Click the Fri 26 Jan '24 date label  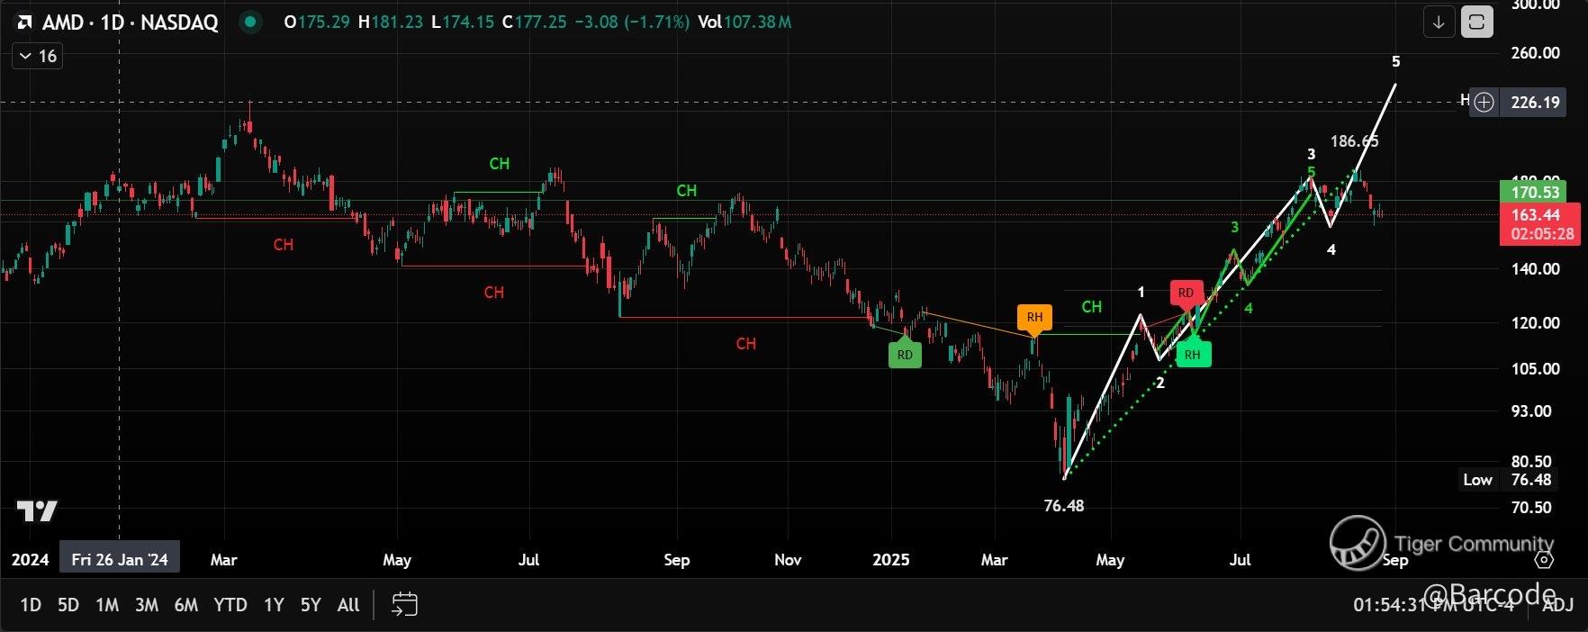120,559
